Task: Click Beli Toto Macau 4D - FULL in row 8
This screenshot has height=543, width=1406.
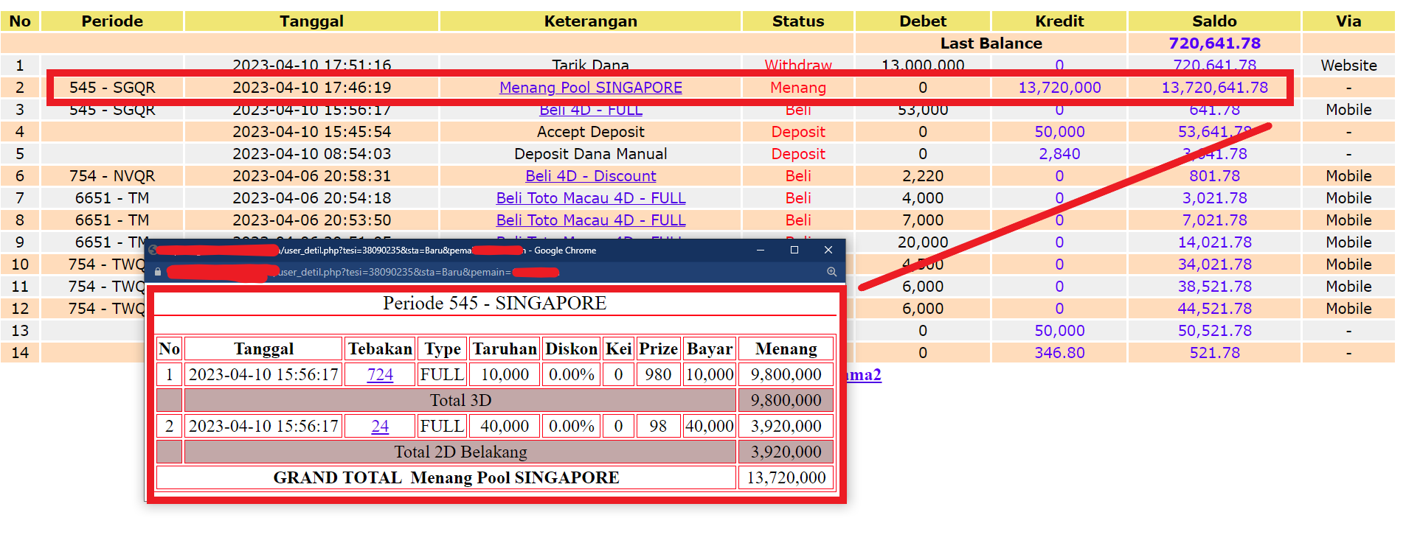Action: pyautogui.click(x=591, y=220)
